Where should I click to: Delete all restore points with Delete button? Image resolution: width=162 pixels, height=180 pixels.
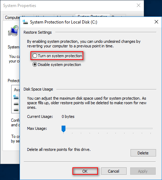click(x=143, y=153)
